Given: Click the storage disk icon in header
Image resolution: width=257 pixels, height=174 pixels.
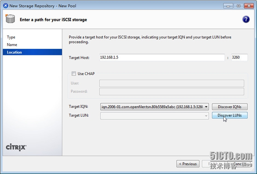Looking at the screenshot, I should [10, 19].
